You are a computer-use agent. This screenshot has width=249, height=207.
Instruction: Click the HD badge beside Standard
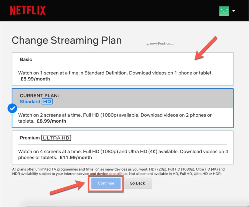point(47,101)
